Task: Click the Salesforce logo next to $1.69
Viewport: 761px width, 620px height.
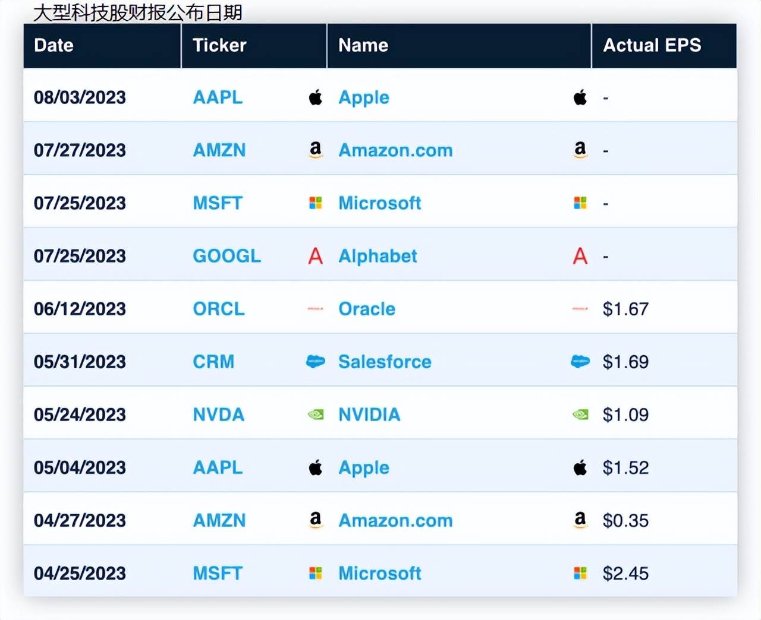Action: point(580,361)
